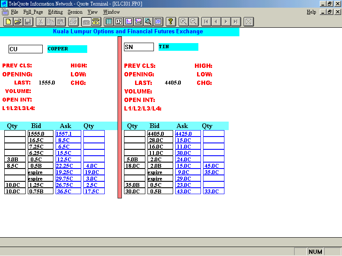Click tin ask quantity 33.0C

point(214,191)
